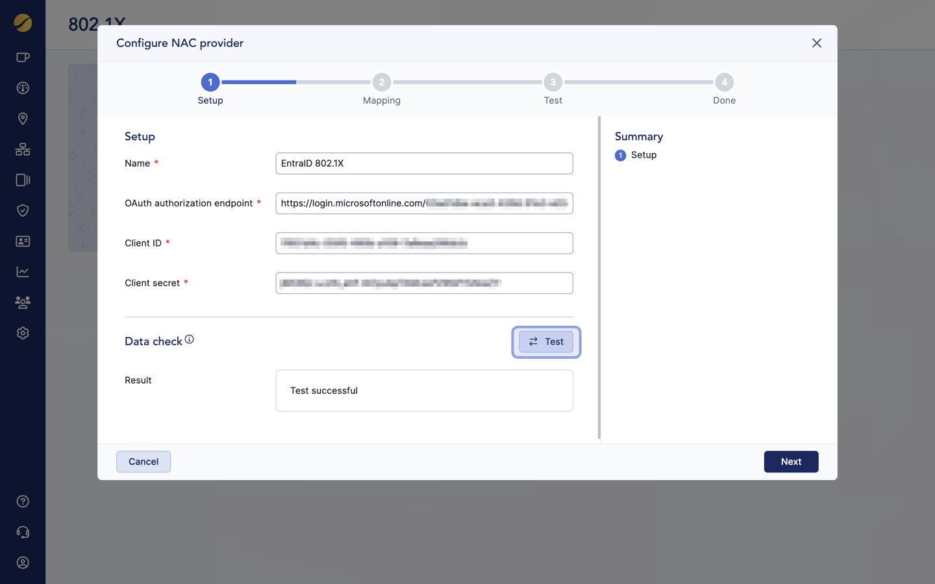Image resolution: width=935 pixels, height=584 pixels.
Task: Open the analytics chart sidebar icon
Action: pyautogui.click(x=23, y=272)
